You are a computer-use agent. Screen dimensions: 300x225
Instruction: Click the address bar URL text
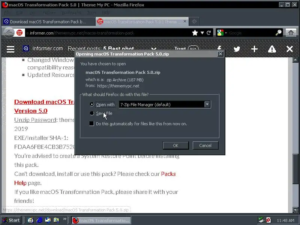point(80,33)
